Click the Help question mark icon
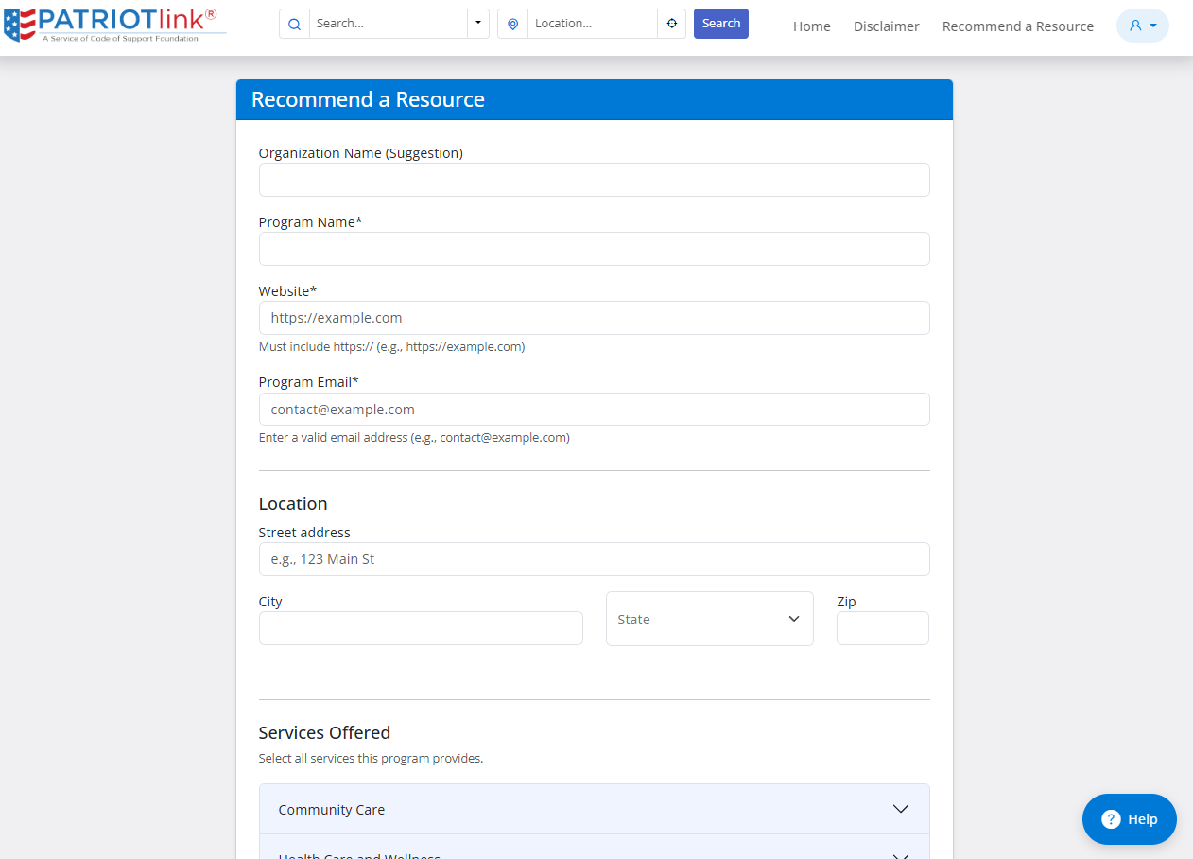The image size is (1193, 859). 1111,819
